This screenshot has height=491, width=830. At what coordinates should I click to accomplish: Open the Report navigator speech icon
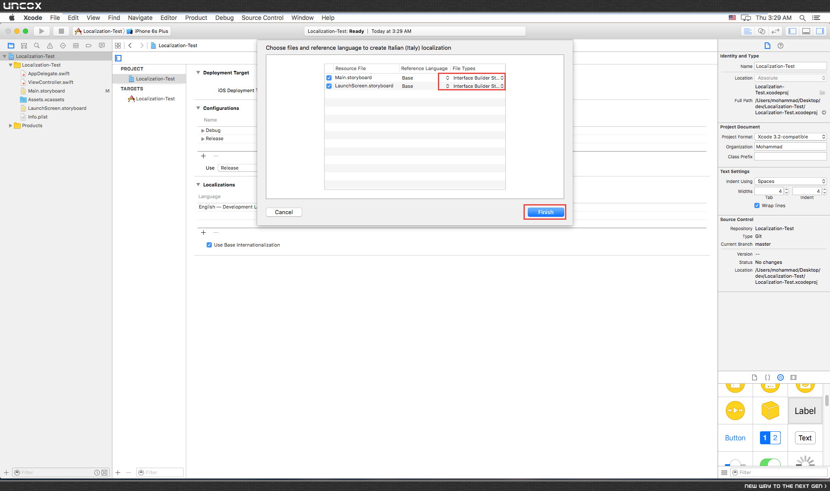pos(102,45)
